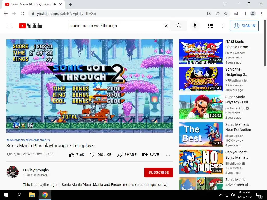Open the taskbar clock and date
The image size is (267, 200).
click(245, 195)
